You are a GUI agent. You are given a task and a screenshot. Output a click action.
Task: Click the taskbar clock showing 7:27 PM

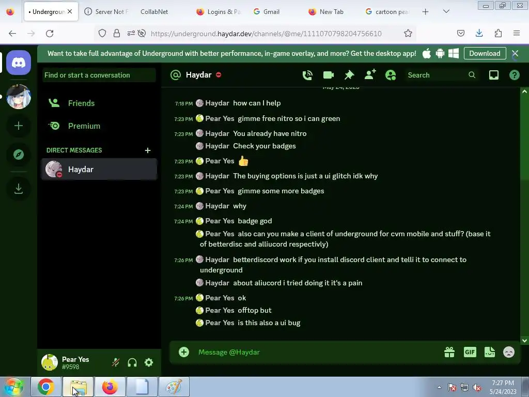(x=503, y=387)
